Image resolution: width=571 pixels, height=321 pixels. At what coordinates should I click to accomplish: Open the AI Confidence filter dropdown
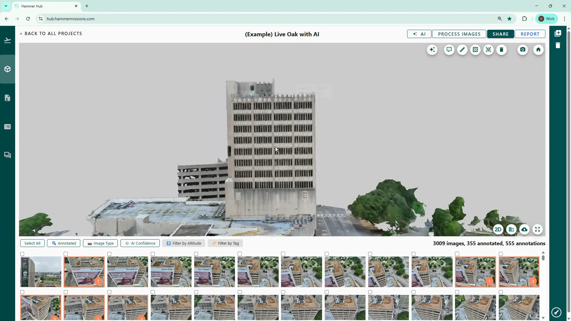(140, 243)
